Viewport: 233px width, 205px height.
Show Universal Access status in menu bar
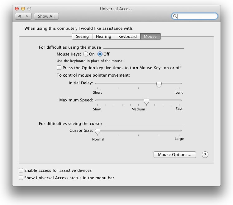[x=21, y=178]
